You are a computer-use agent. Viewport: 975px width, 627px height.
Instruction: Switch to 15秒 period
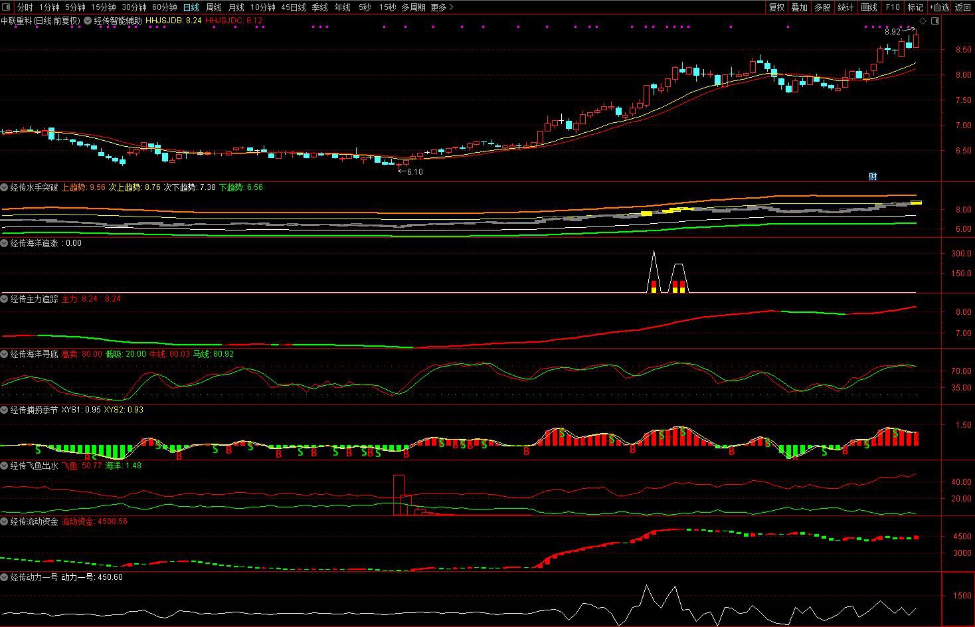click(387, 7)
